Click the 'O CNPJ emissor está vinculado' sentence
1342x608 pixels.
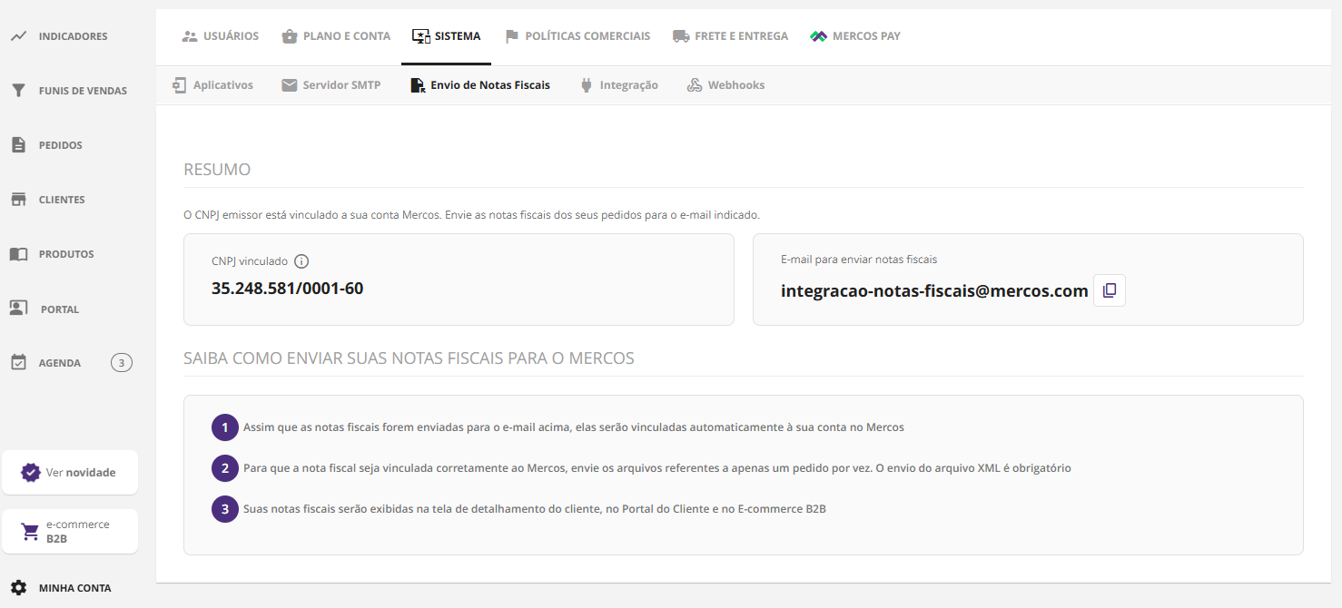(471, 215)
